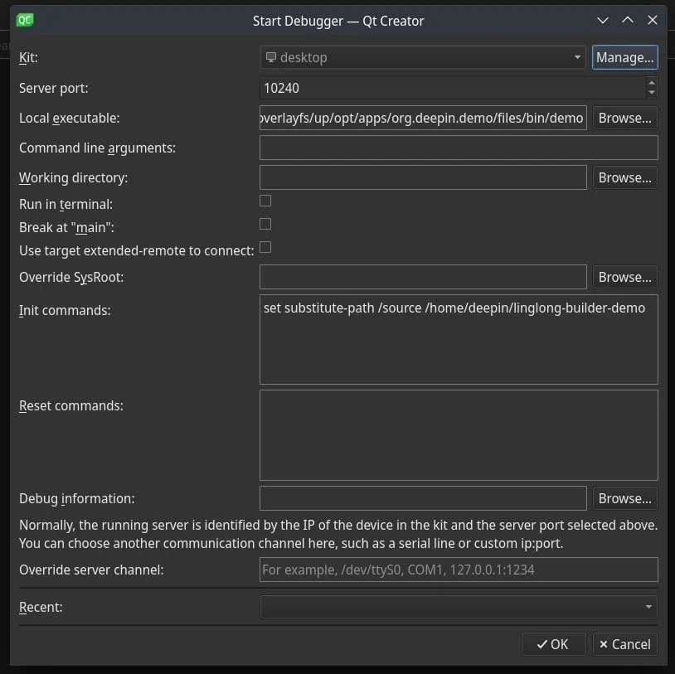
Task: Click the Init commands: label
Action: pyautogui.click(x=65, y=310)
